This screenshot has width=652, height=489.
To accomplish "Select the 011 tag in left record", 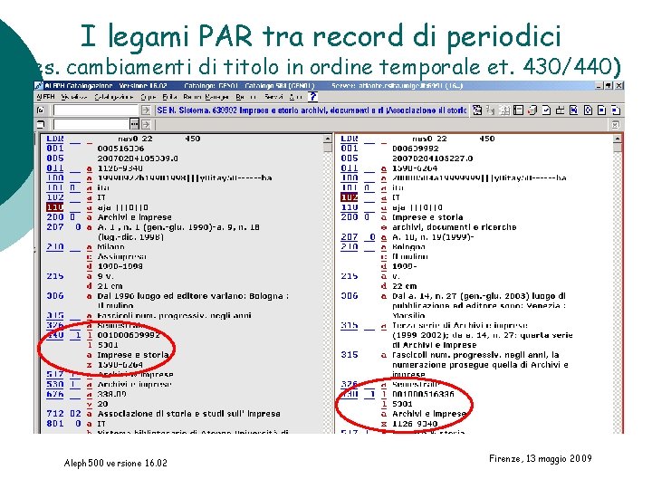I will point(54,168).
